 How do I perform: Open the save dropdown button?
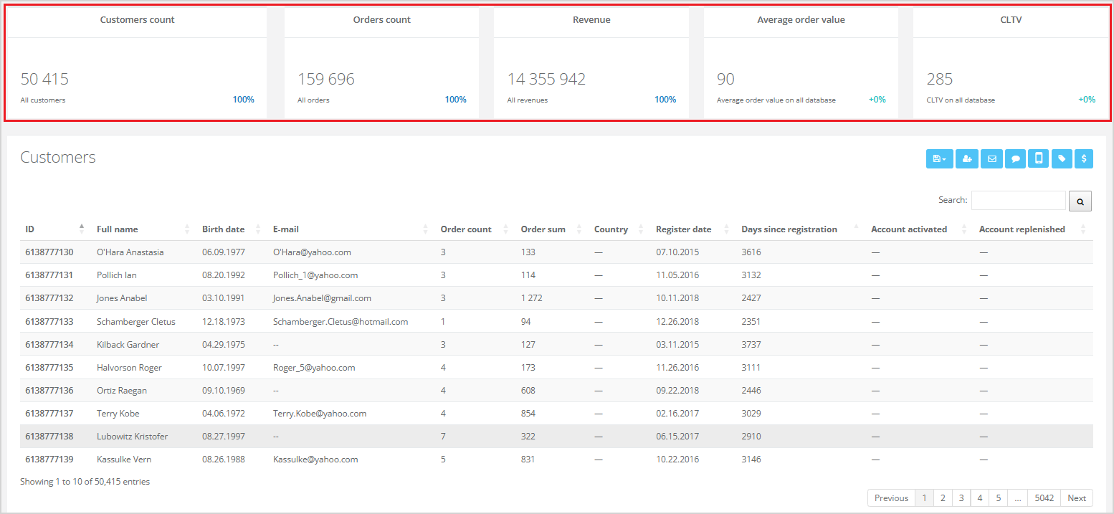pos(939,158)
